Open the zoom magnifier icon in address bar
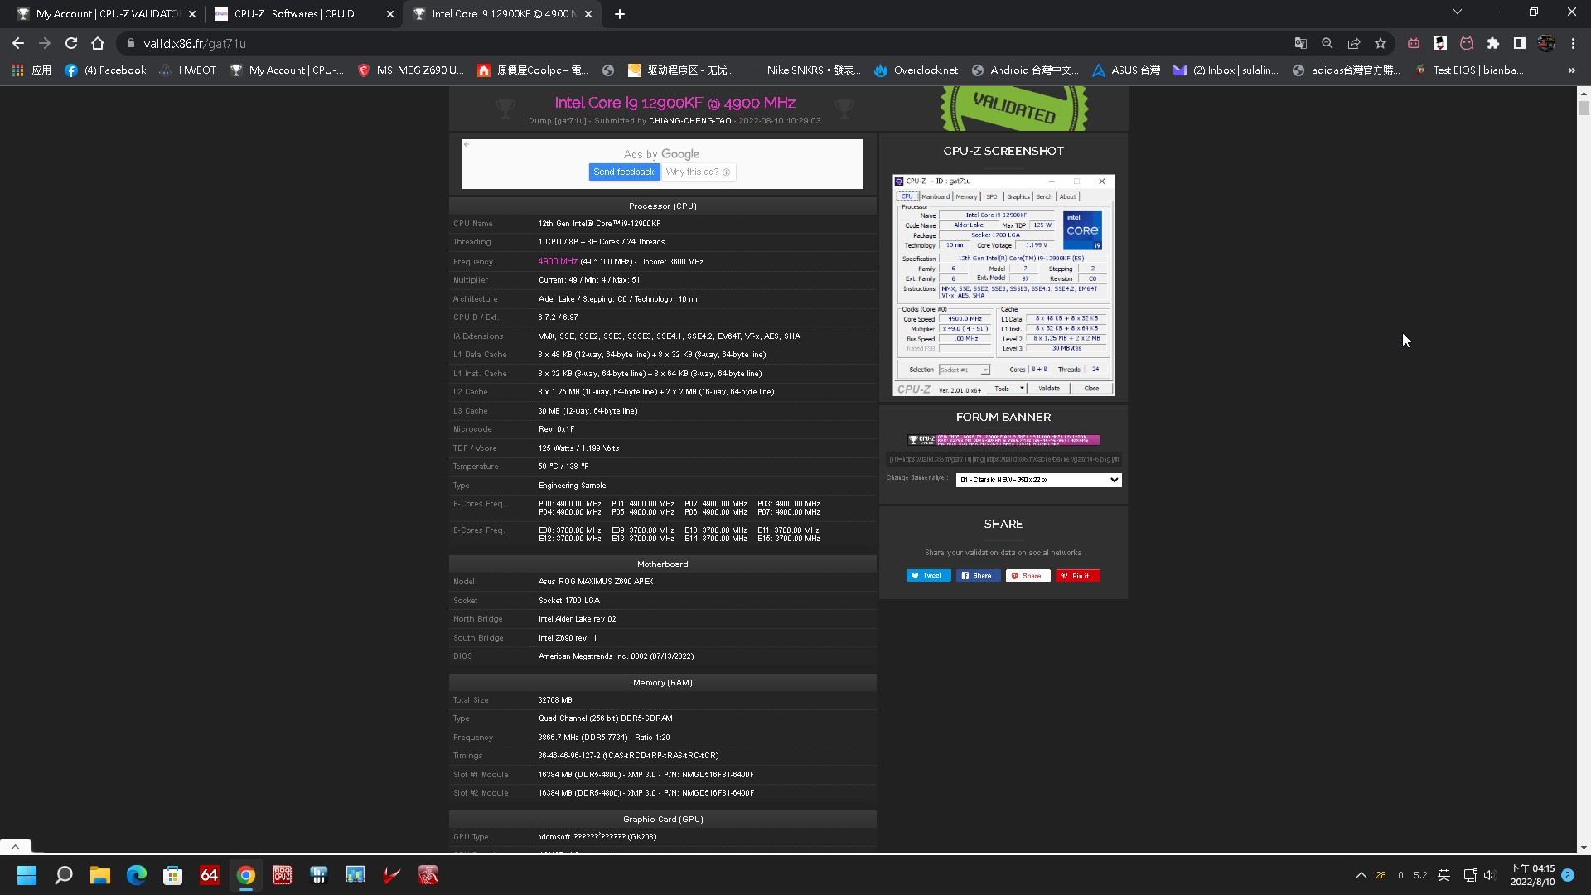The height and width of the screenshot is (895, 1591). coord(1327,43)
